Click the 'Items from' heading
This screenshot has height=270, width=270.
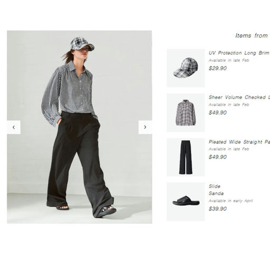tap(252, 35)
